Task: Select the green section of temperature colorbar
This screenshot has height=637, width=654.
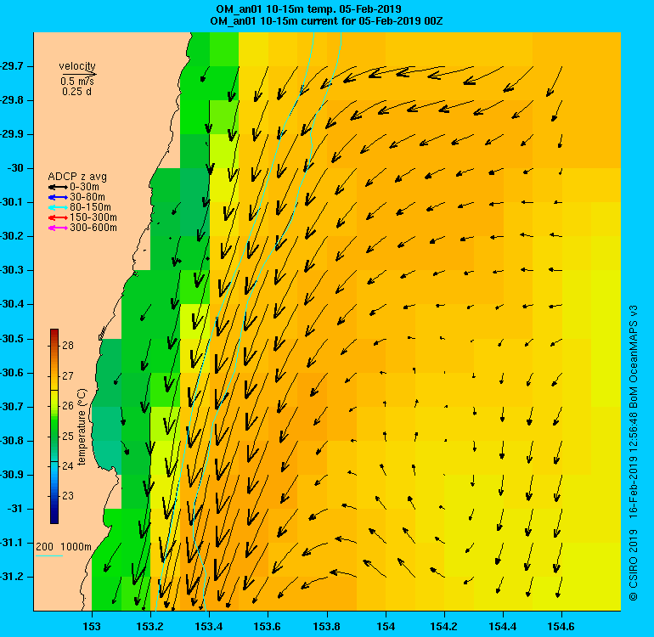Action: click(x=54, y=426)
